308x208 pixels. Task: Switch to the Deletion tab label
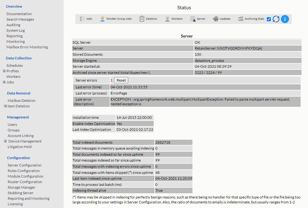click(152, 19)
